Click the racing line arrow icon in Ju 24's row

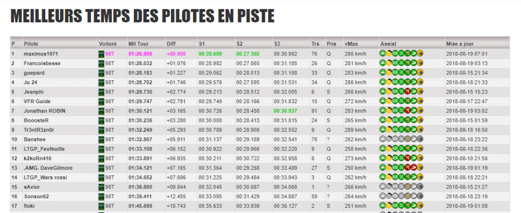point(414,82)
